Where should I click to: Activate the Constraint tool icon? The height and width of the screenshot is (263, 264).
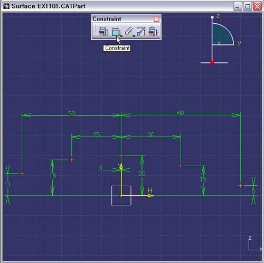click(x=116, y=32)
